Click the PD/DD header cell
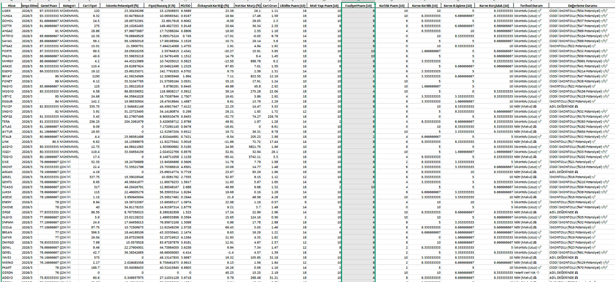This screenshot has width=615, height=282. click(x=186, y=6)
